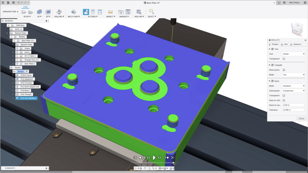The height and width of the screenshot is (173, 308).
Task: Open the MANUFACTURE workspace dropdown
Action: pos(11,12)
